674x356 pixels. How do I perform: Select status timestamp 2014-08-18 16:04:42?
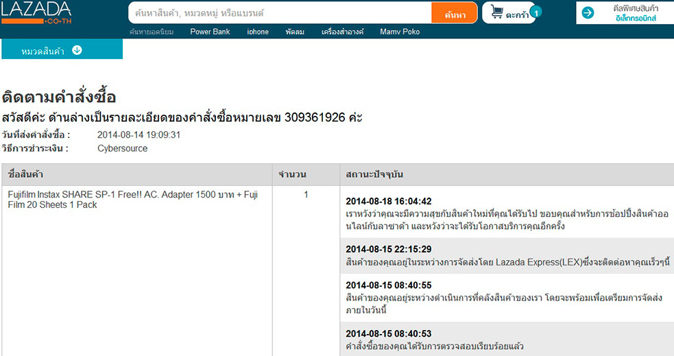click(x=389, y=201)
